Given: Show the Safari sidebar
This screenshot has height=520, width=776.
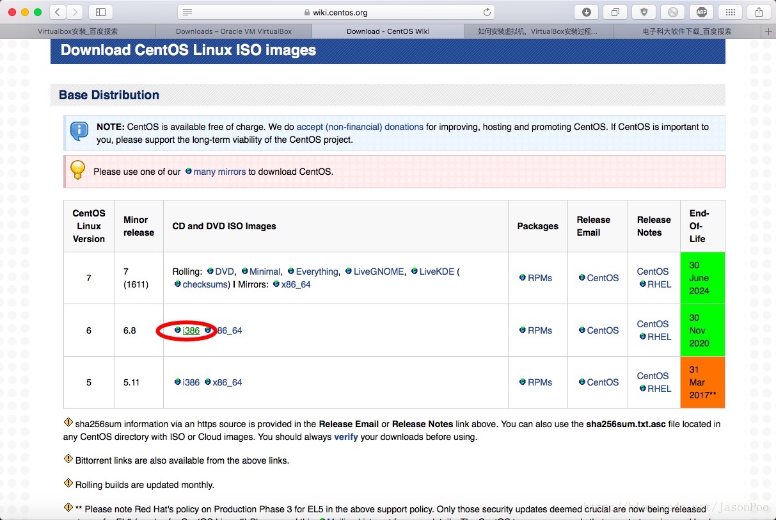Looking at the screenshot, I should pos(100,12).
